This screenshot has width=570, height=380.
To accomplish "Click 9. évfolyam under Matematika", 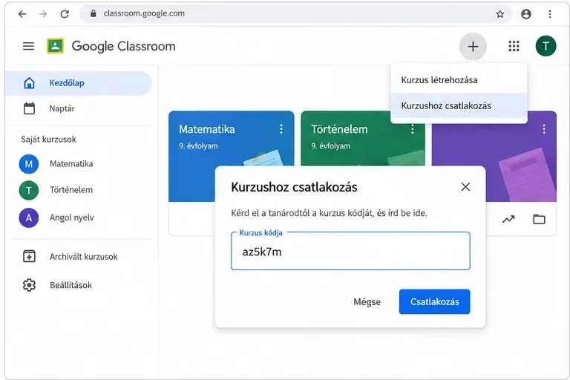I will (x=198, y=146).
